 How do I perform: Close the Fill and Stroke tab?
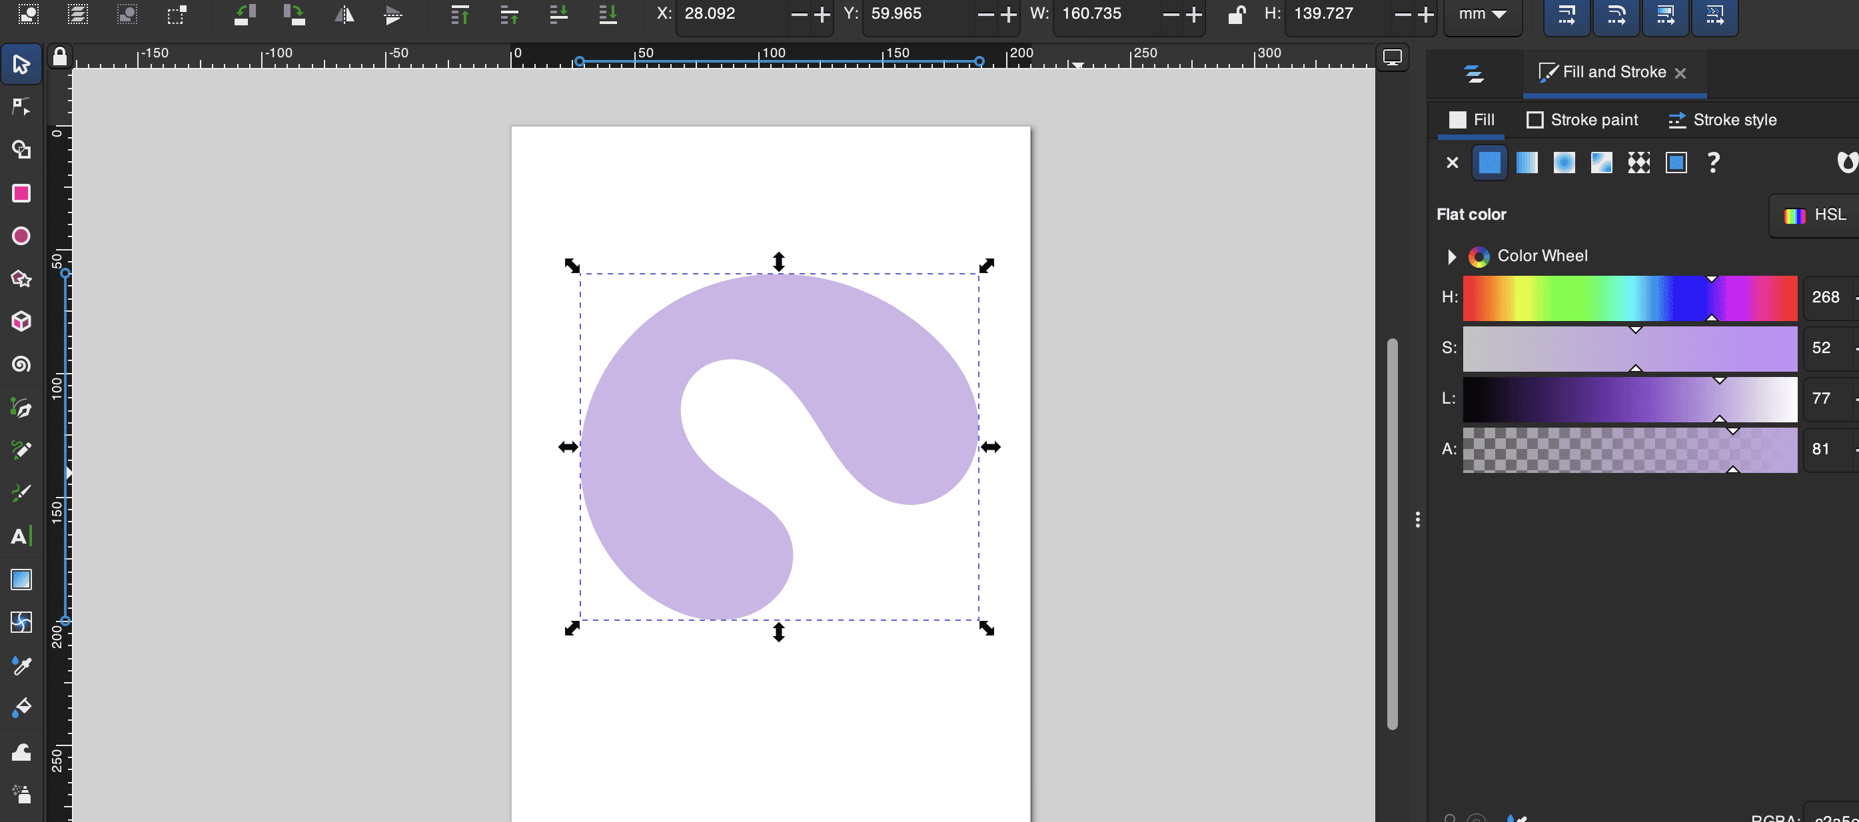click(1680, 73)
